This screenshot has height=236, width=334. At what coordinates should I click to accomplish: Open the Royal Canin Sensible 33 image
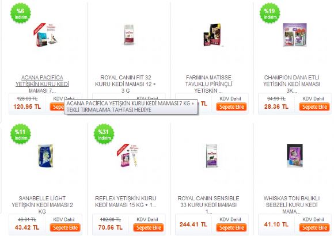coord(212,155)
